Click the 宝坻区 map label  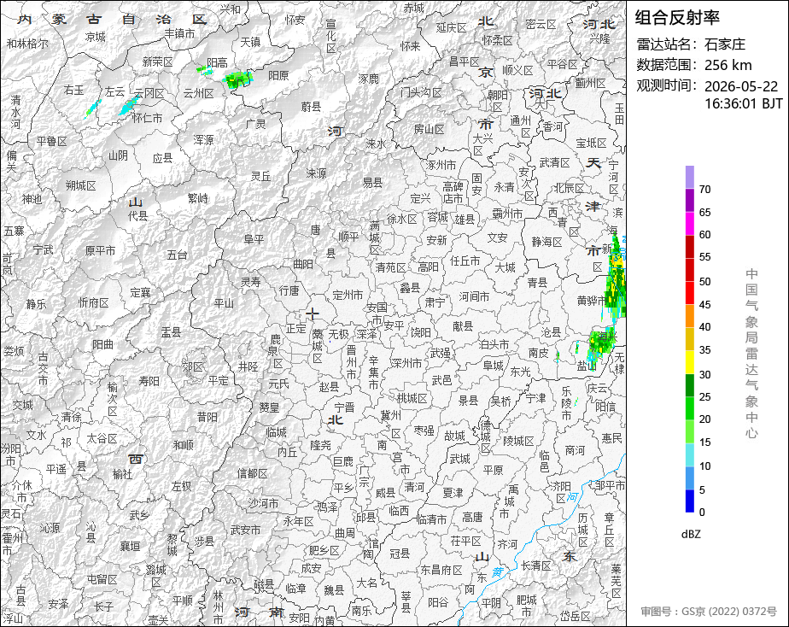591,143
